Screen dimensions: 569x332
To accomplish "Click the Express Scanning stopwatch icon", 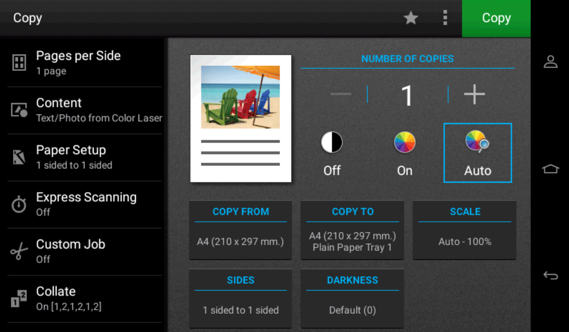I will point(19,205).
